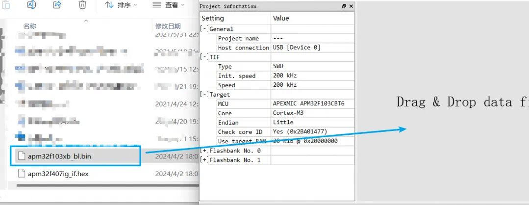Sort files by 名称 column header

click(x=30, y=26)
